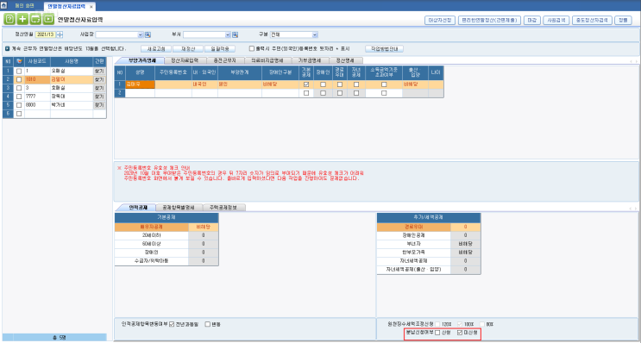This screenshot has width=641, height=343.
Task: Select employee row 박가네
Action: tap(54, 105)
